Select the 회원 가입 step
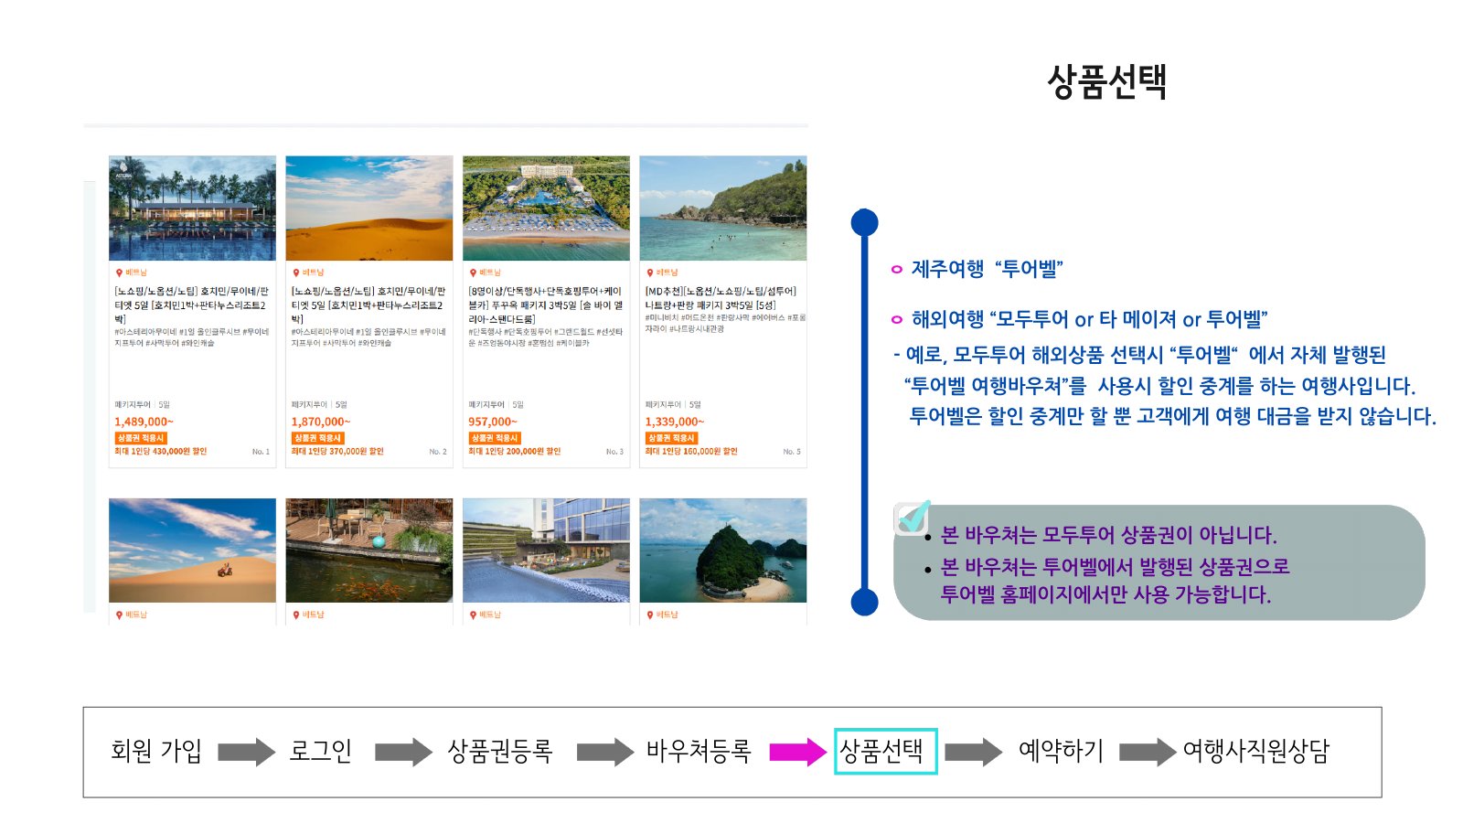The width and height of the screenshot is (1463, 823). point(156,751)
